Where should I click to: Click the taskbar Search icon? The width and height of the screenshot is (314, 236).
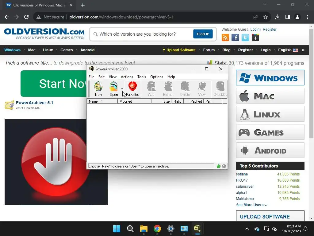[130, 229]
